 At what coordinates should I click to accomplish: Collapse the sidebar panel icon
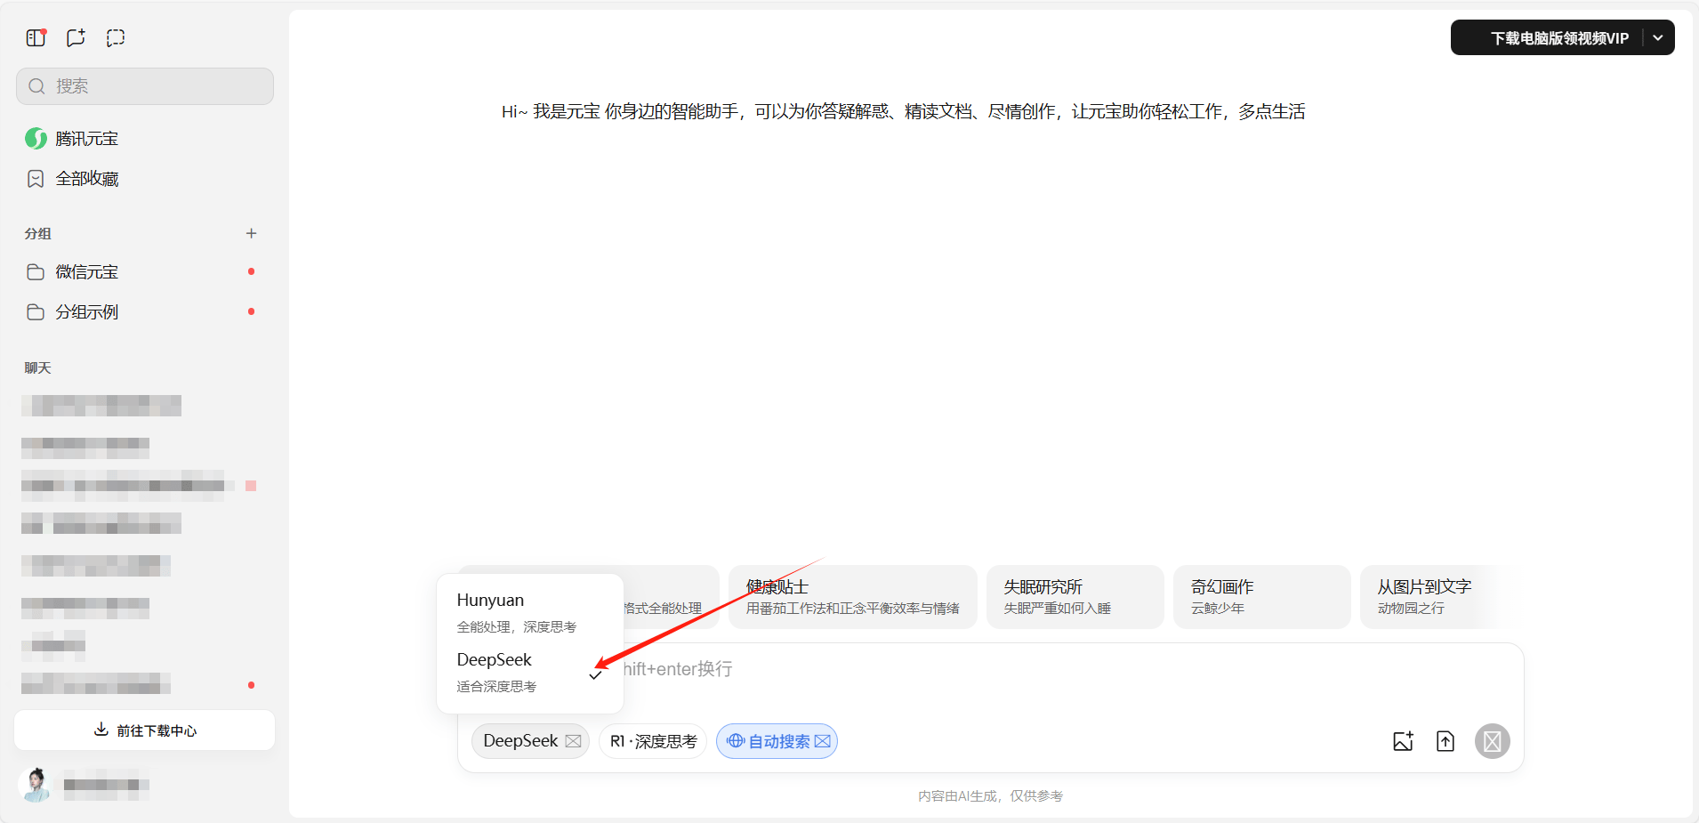click(x=36, y=37)
